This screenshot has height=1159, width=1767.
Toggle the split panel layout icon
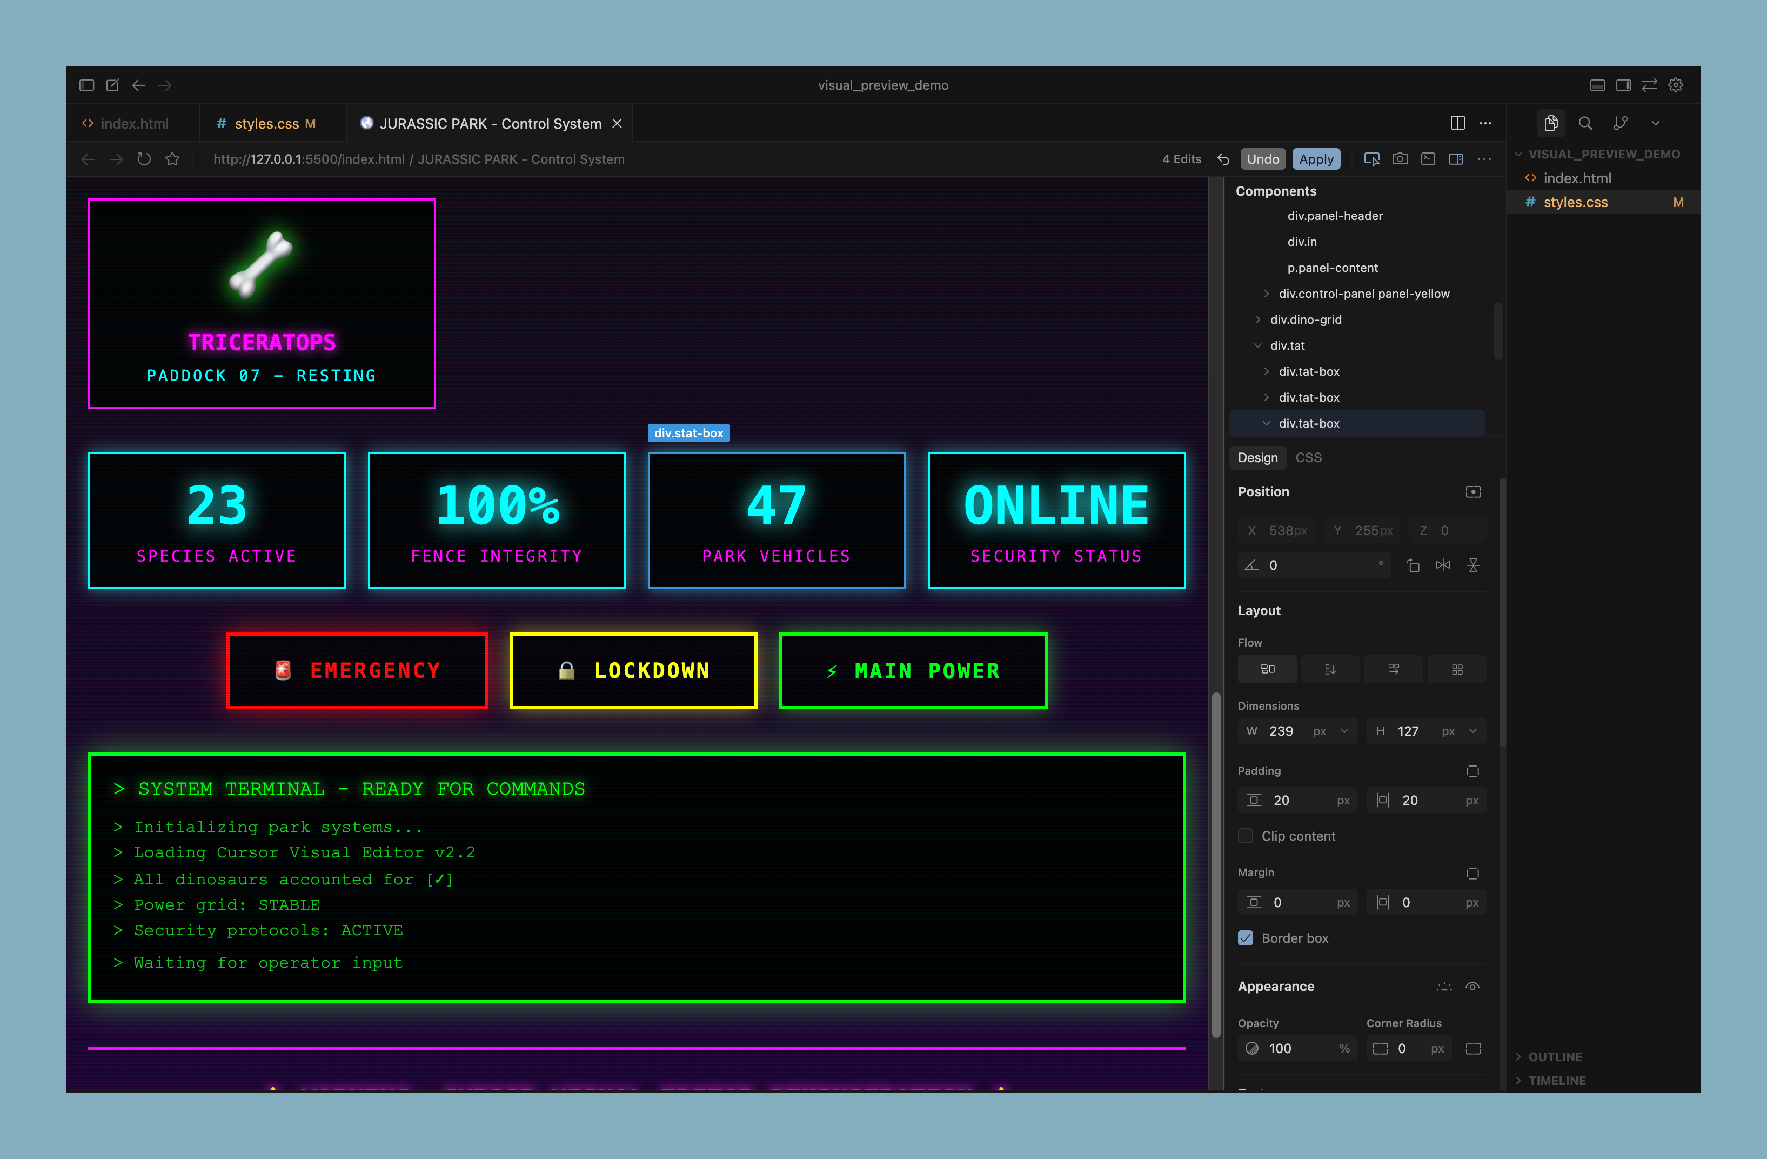point(1457,159)
